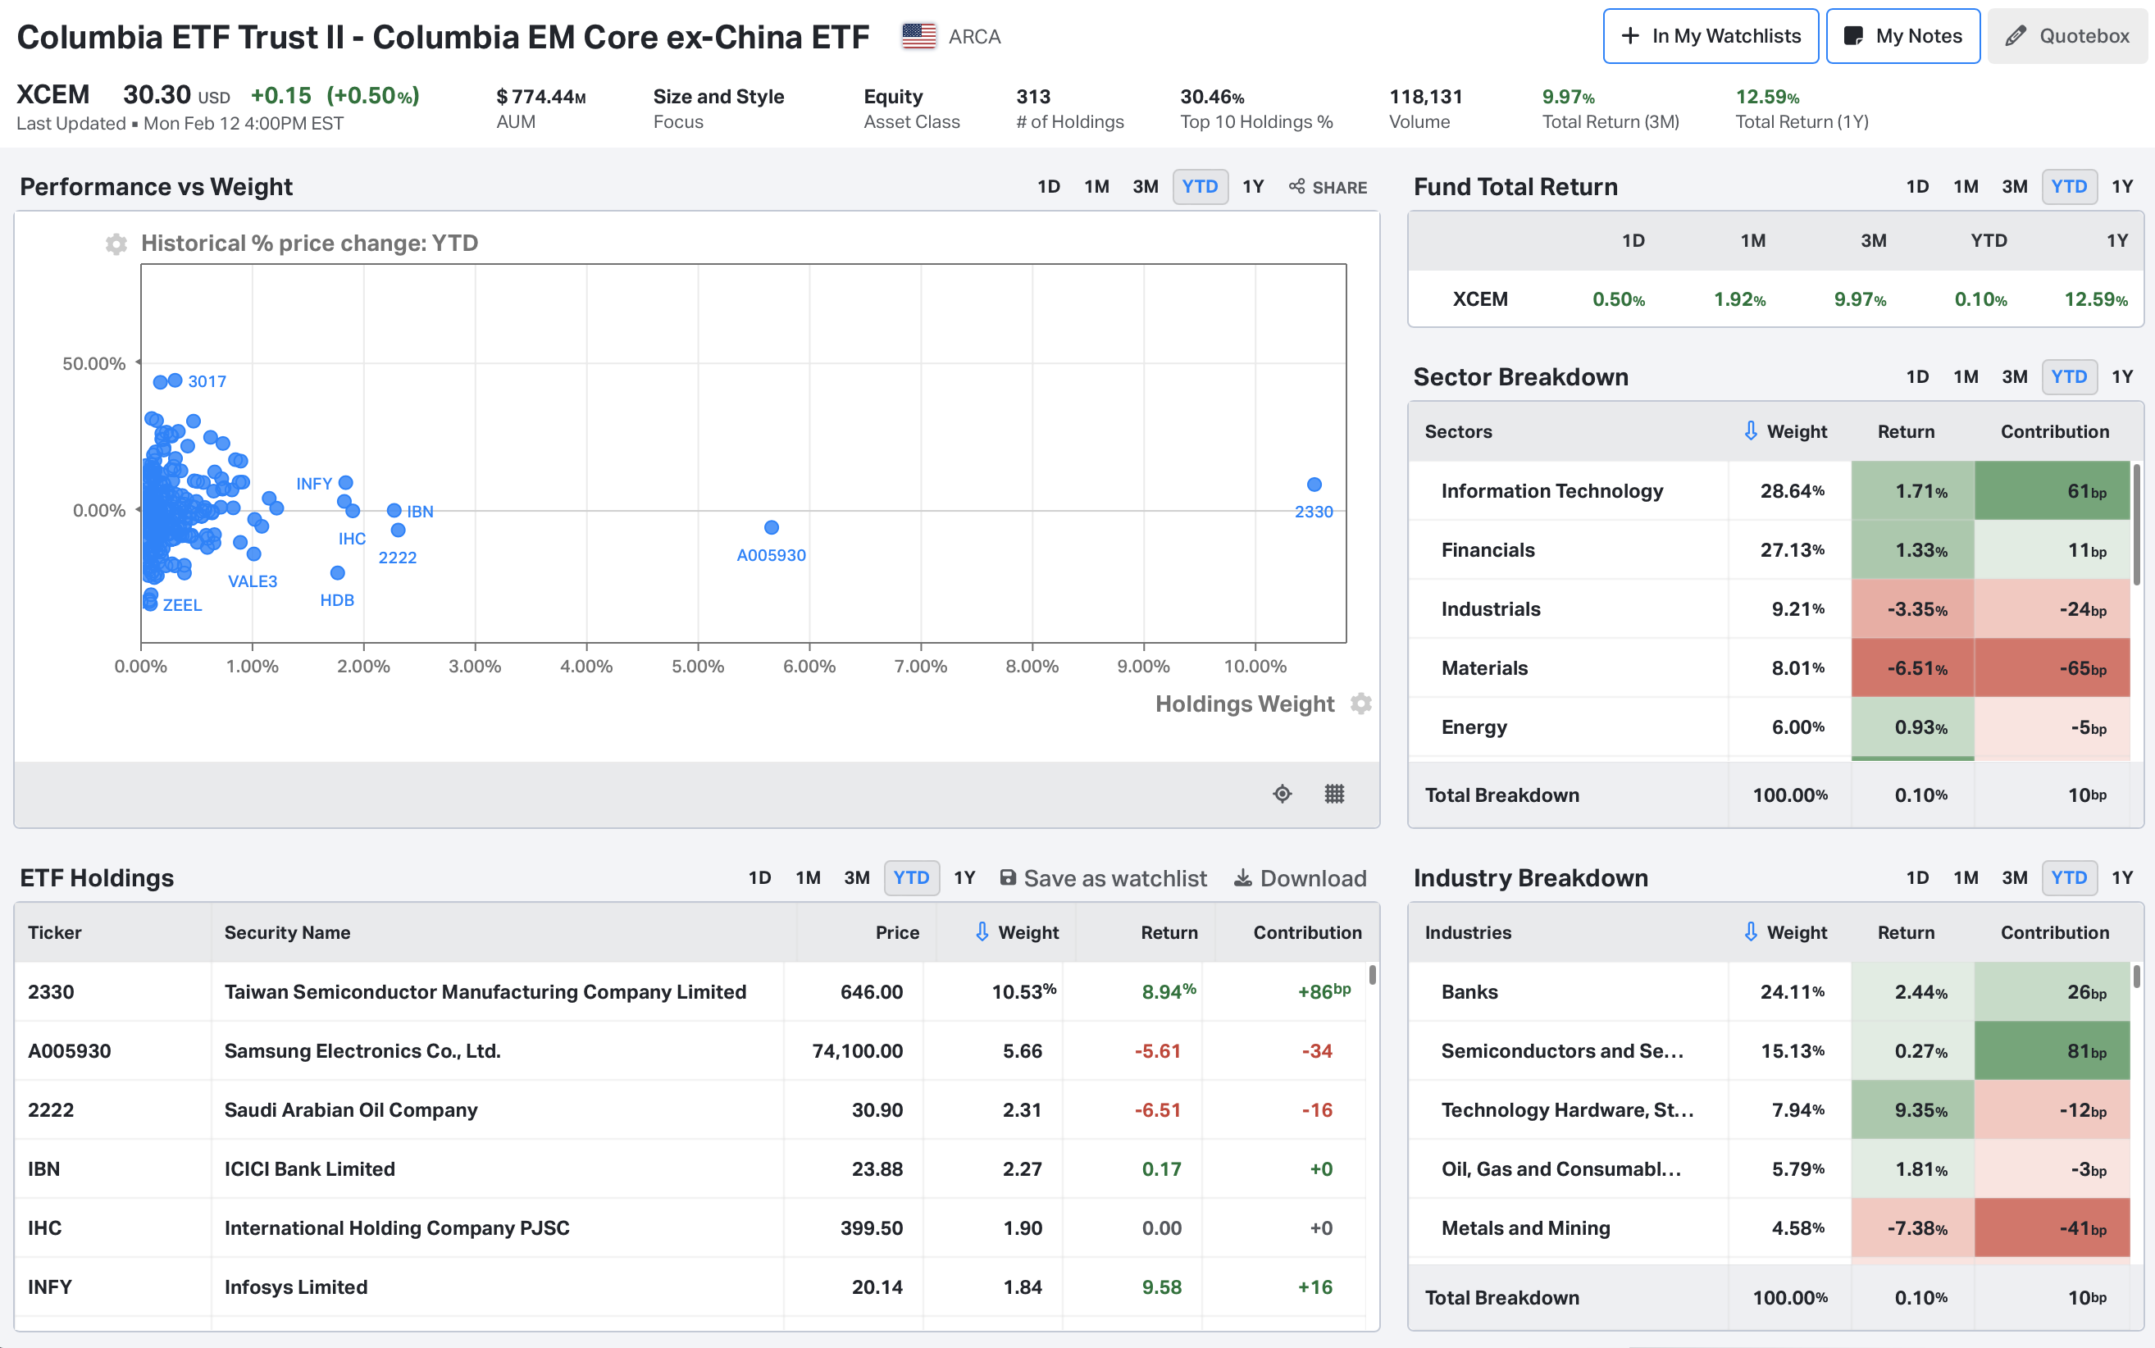Click the Materials sector row
Screen dimensions: 2155x1348
click(1769, 667)
